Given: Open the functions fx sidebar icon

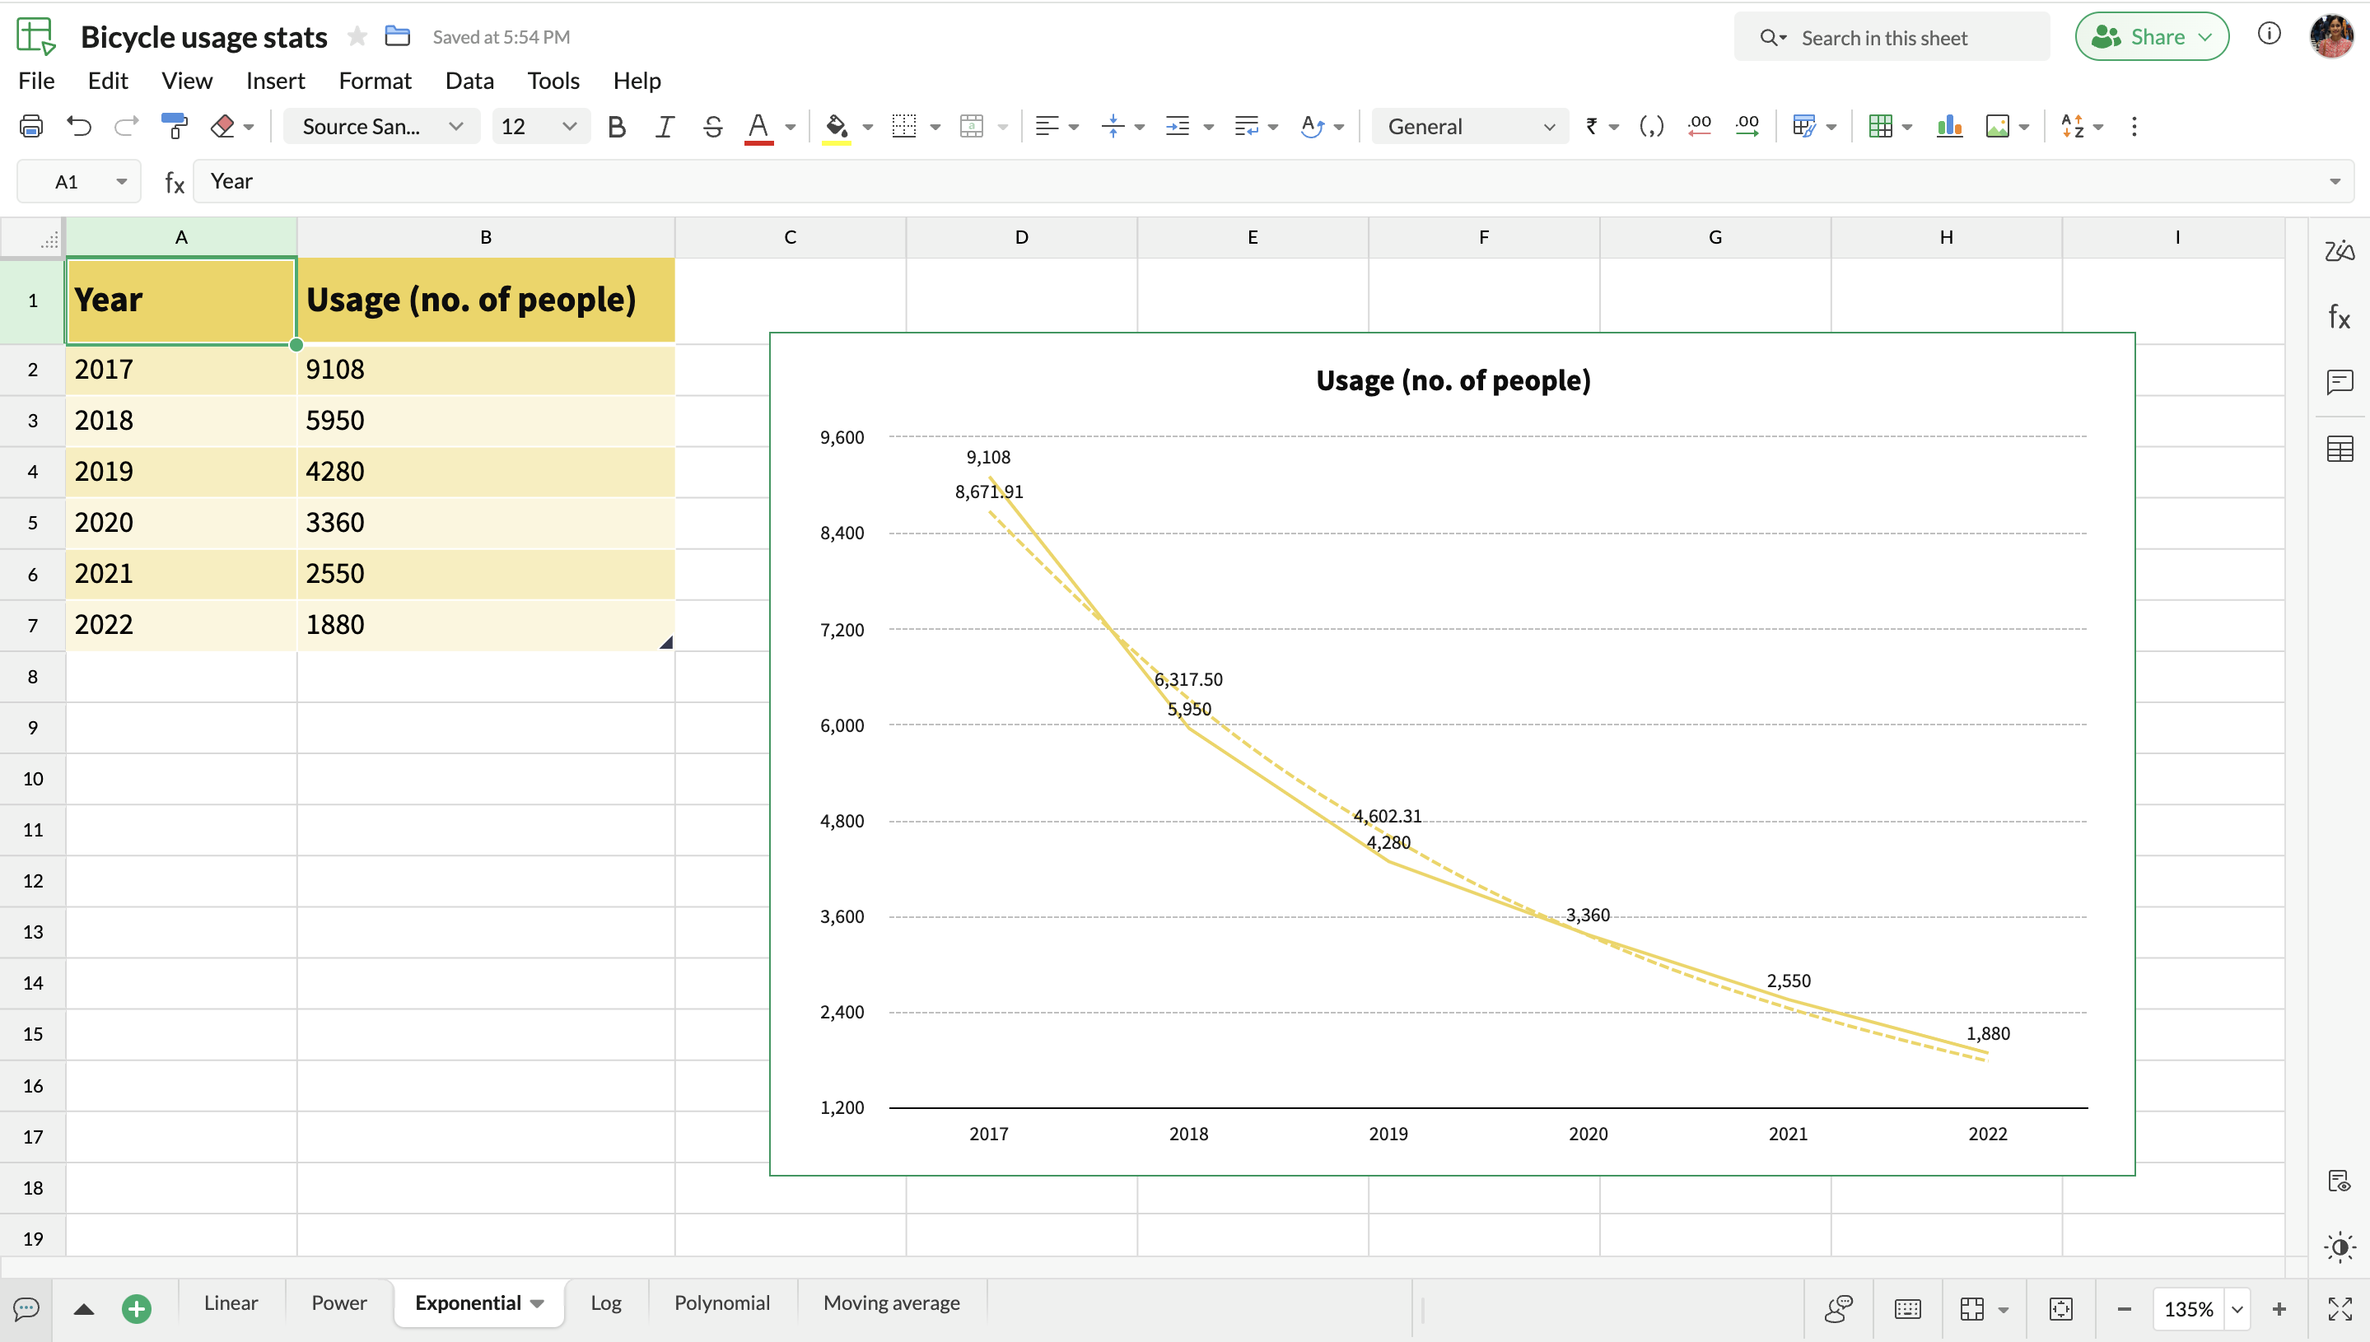Looking at the screenshot, I should click(2340, 317).
